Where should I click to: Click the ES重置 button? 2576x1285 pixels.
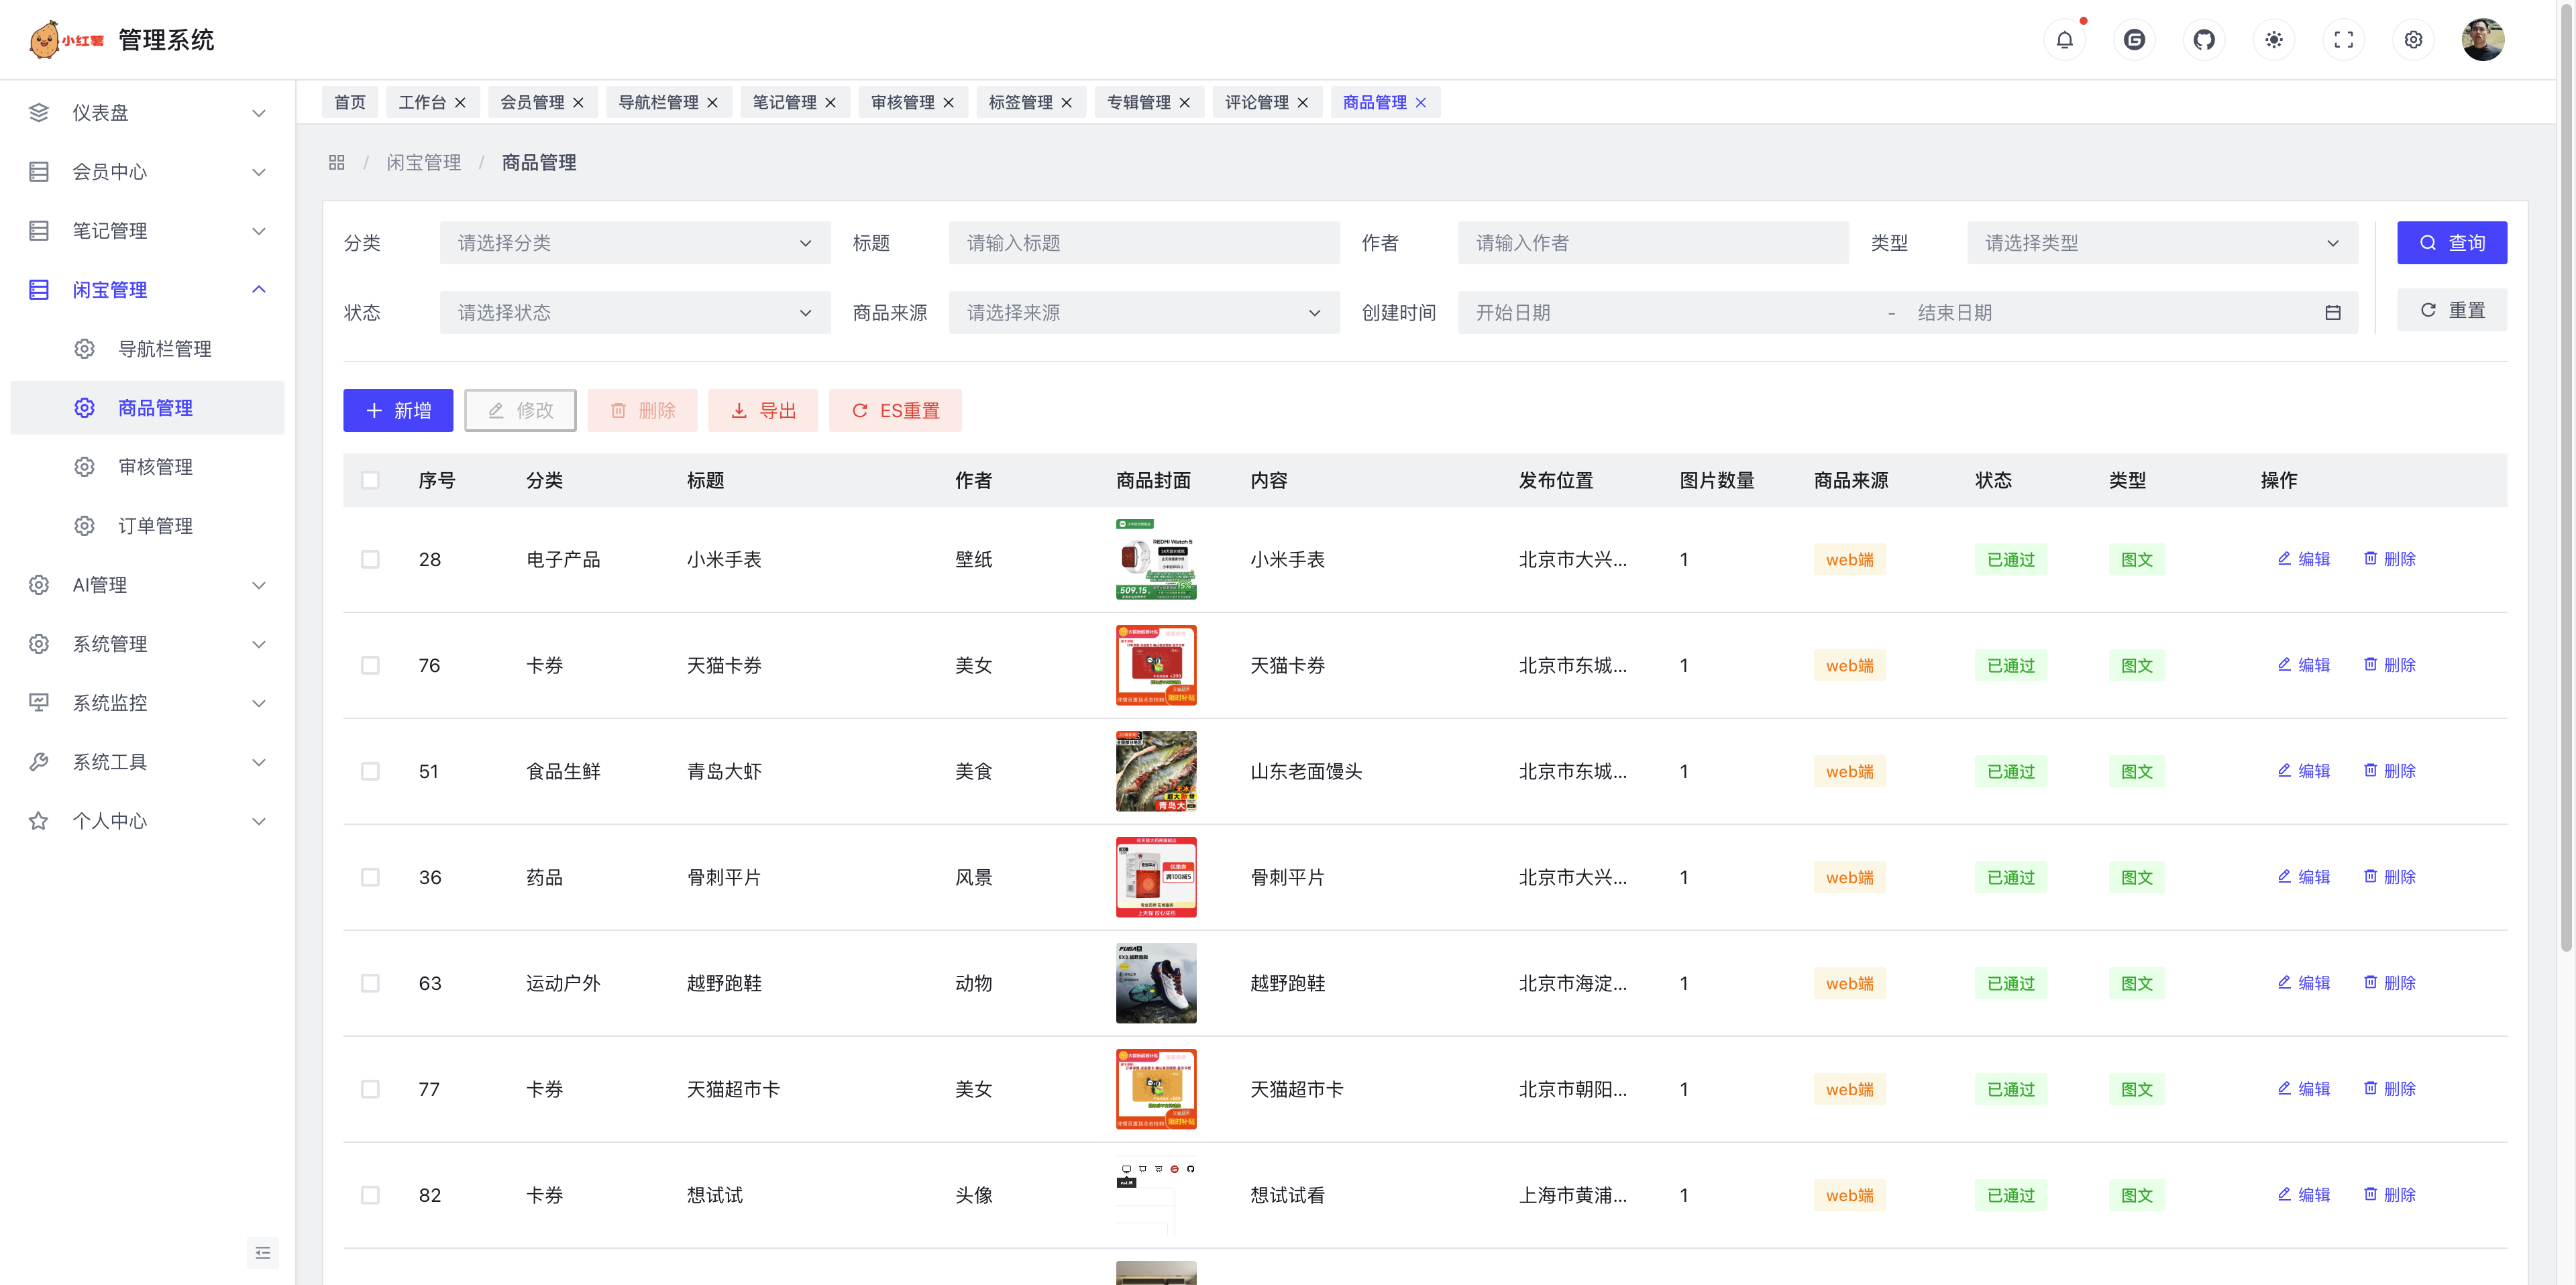(x=895, y=411)
